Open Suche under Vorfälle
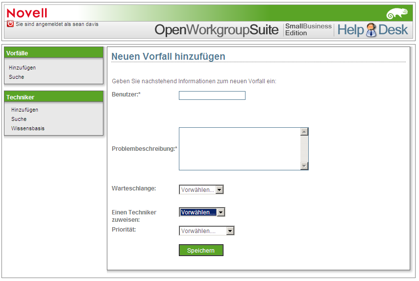The width and height of the screenshot is (419, 281). tap(16, 77)
